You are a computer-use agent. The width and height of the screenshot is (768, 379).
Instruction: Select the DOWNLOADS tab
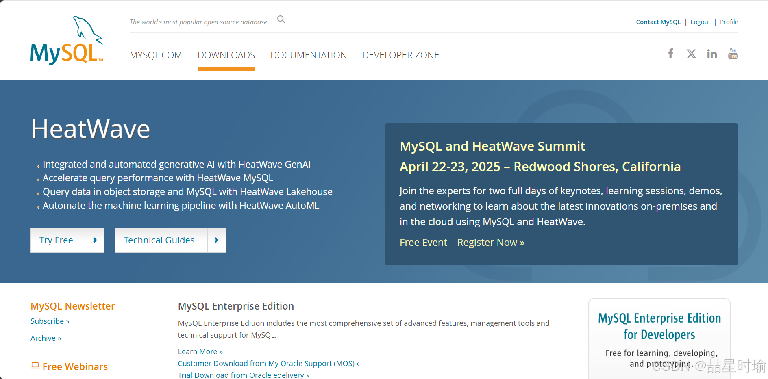pyautogui.click(x=226, y=55)
